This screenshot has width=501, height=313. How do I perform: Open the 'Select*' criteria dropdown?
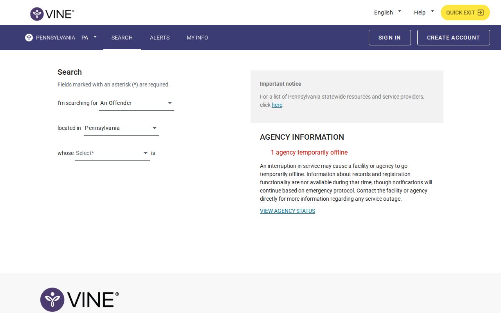pyautogui.click(x=112, y=153)
